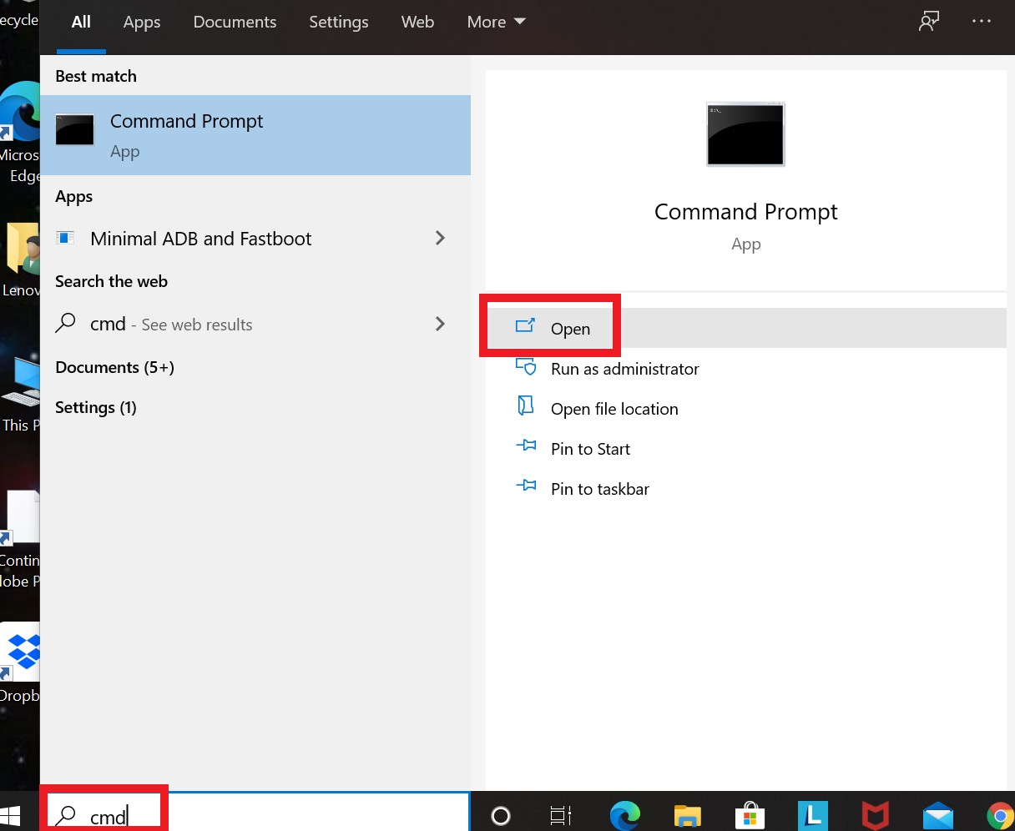1015x831 pixels.
Task: Open the Microsoft Store from the taskbar
Action: 750,815
